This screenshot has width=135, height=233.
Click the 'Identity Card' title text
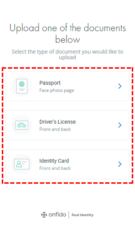54,161
